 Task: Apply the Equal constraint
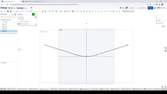click(102, 11)
